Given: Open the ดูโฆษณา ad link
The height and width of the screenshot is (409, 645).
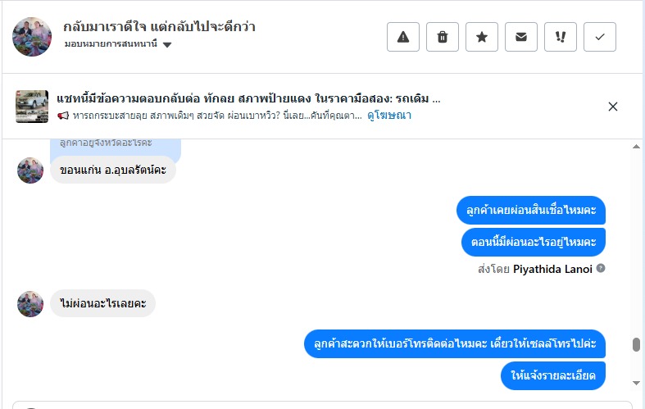Looking at the screenshot, I should pos(389,116).
